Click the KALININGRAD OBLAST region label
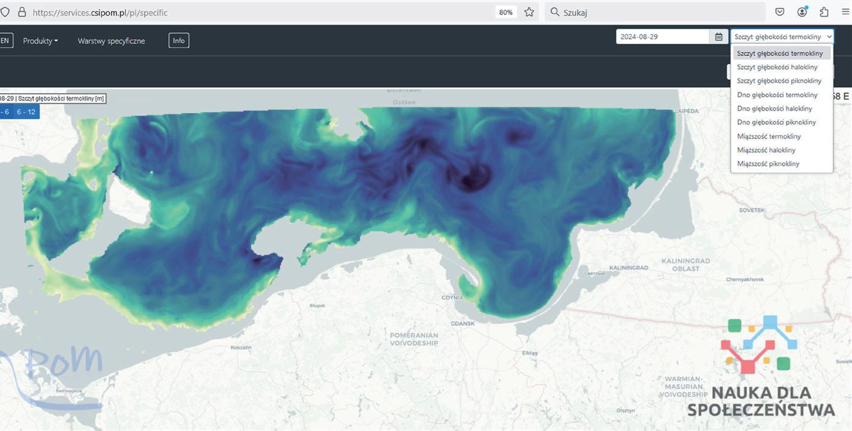The height and width of the screenshot is (431, 852). coord(686,264)
